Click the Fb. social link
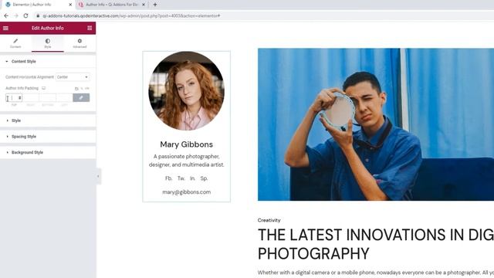494x278 pixels. pos(168,178)
